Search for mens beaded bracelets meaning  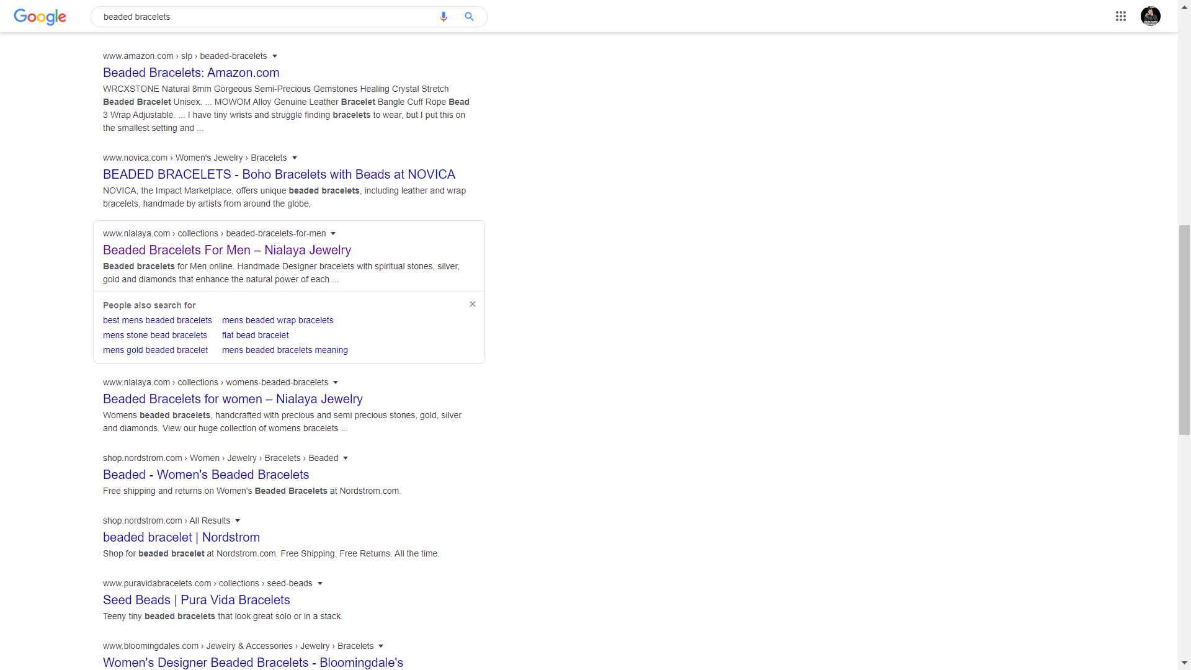pyautogui.click(x=285, y=350)
